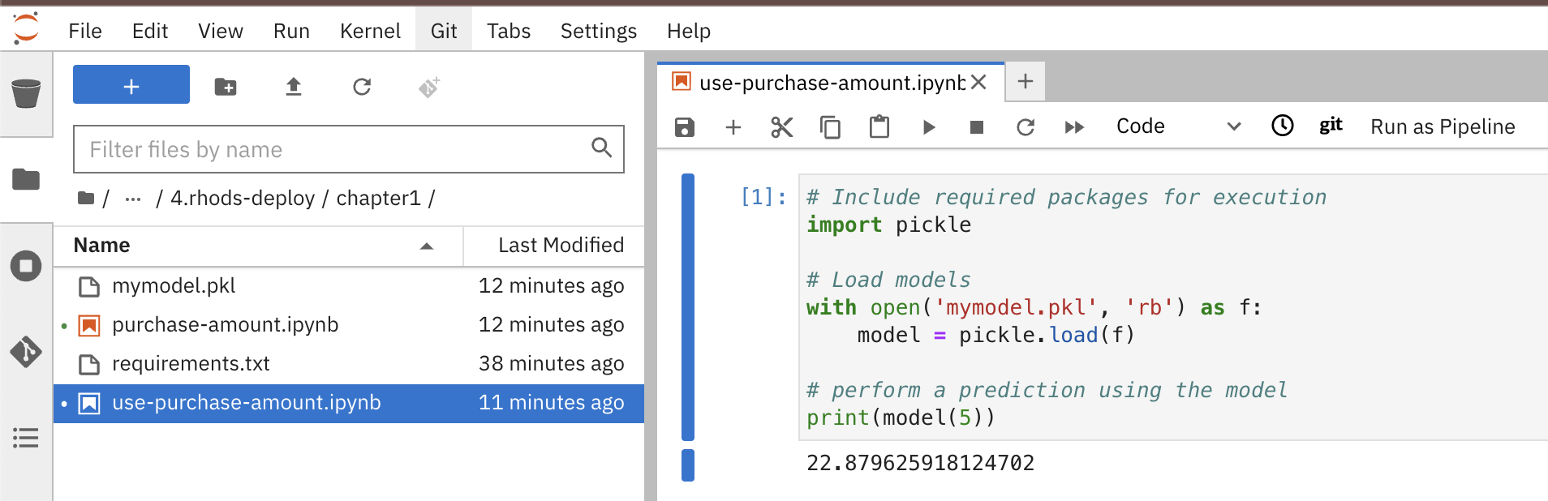Click the Jupyter logo icon
1548x501 pixels.
click(26, 28)
